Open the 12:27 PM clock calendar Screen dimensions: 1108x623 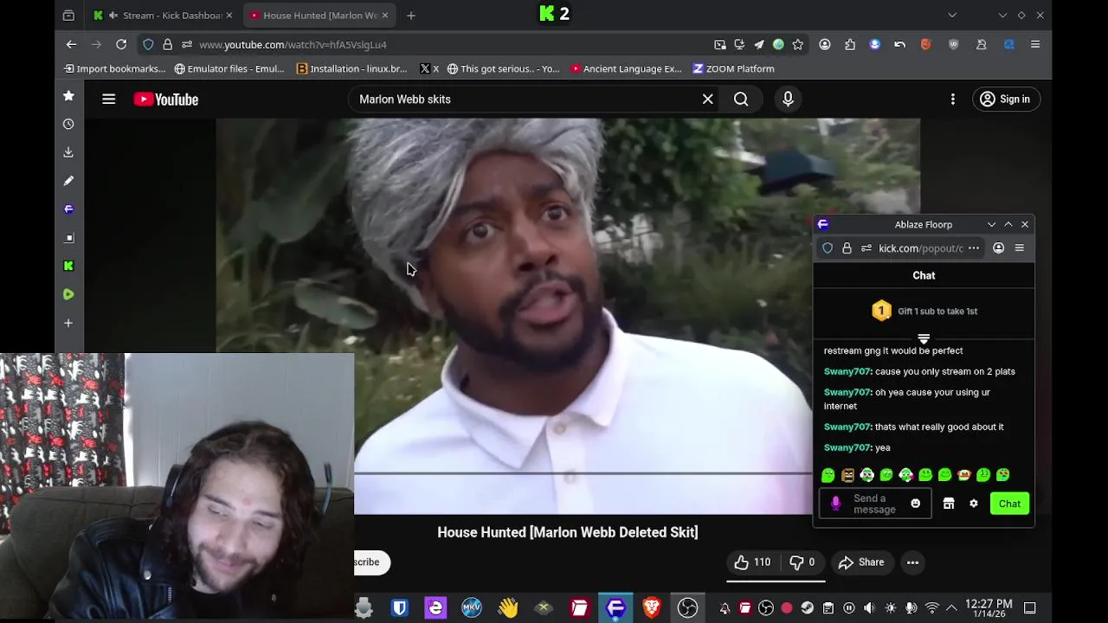989,608
